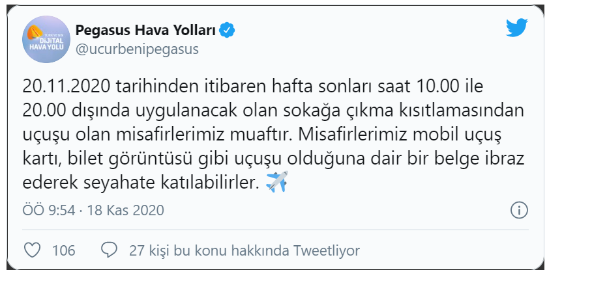
Task: Open the tweet info icon
Action: 519,210
